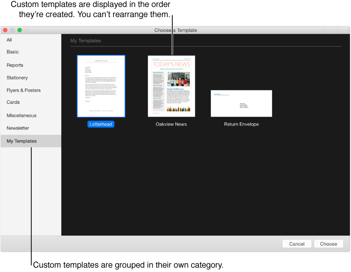
Task: Switch to My Templates section
Action: (x=21, y=141)
